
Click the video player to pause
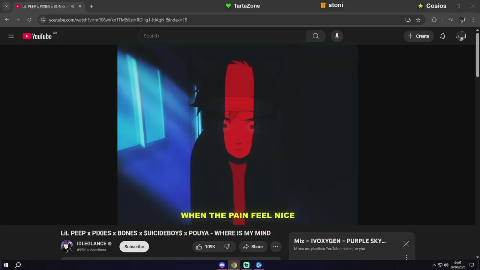click(237, 135)
